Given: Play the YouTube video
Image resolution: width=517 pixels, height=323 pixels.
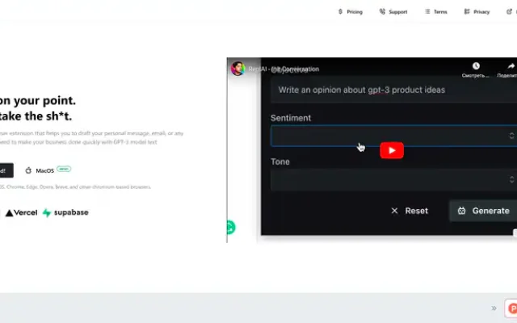Looking at the screenshot, I should [392, 150].
